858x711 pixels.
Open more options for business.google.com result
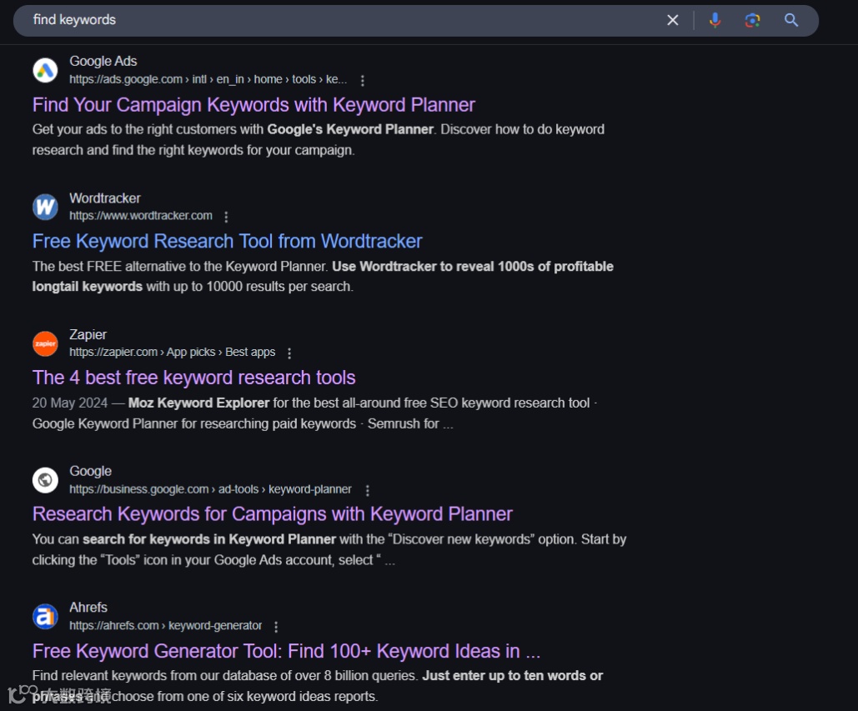click(368, 490)
